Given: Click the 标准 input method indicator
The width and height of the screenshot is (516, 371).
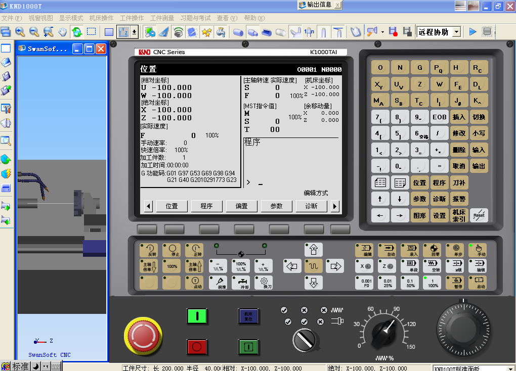Looking at the screenshot, I should point(21,366).
